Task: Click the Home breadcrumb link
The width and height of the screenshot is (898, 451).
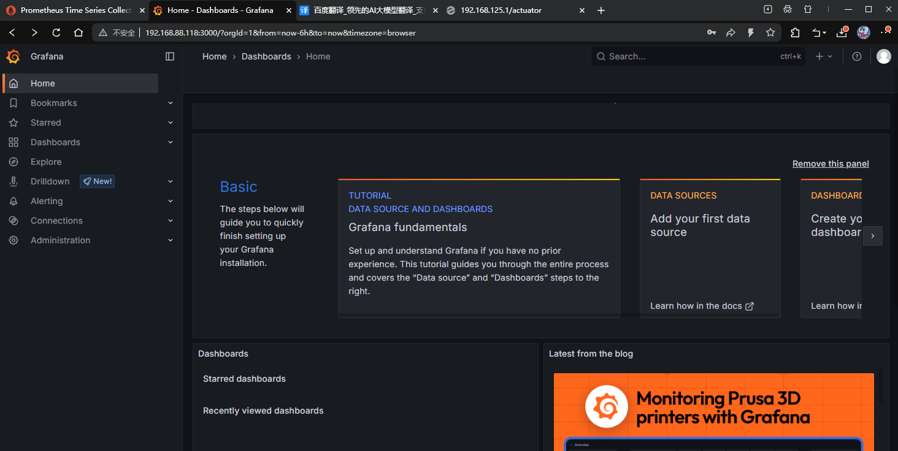Action: pos(215,56)
